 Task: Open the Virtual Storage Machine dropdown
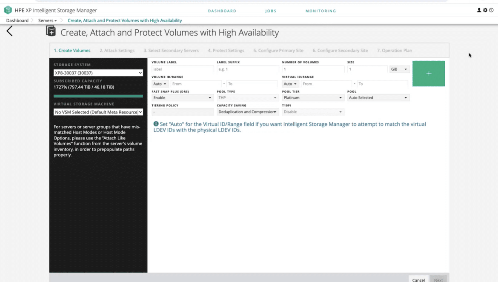click(98, 112)
